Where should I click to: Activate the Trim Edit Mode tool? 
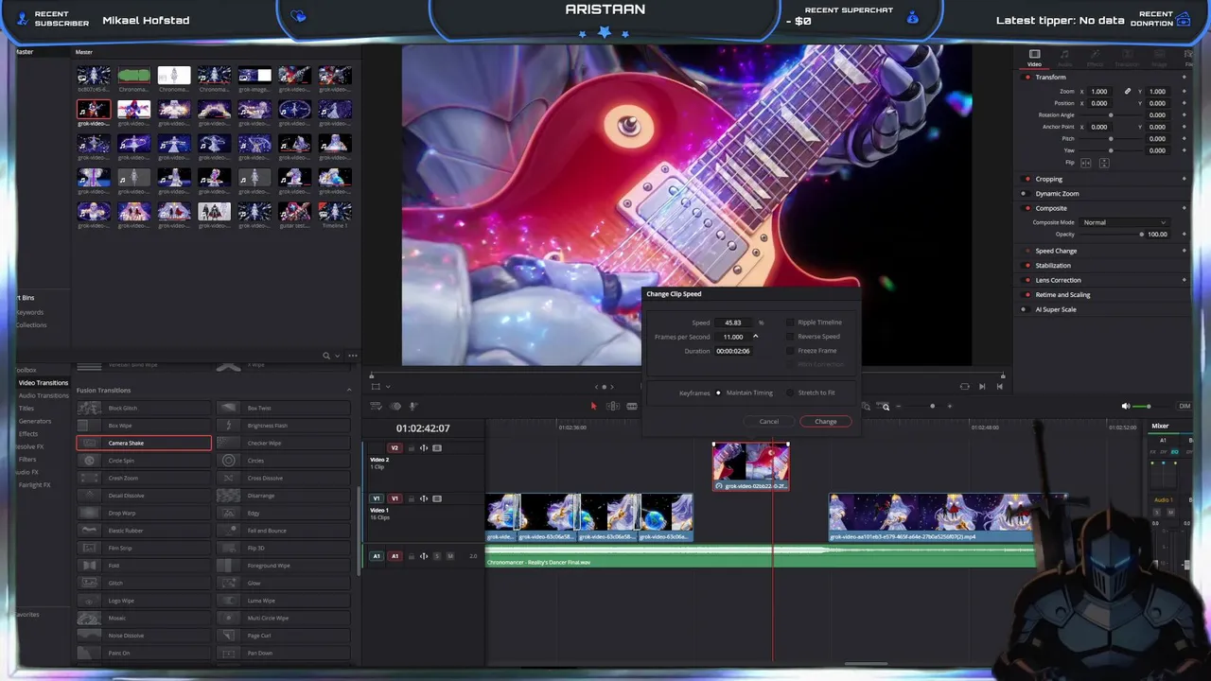[x=613, y=406]
